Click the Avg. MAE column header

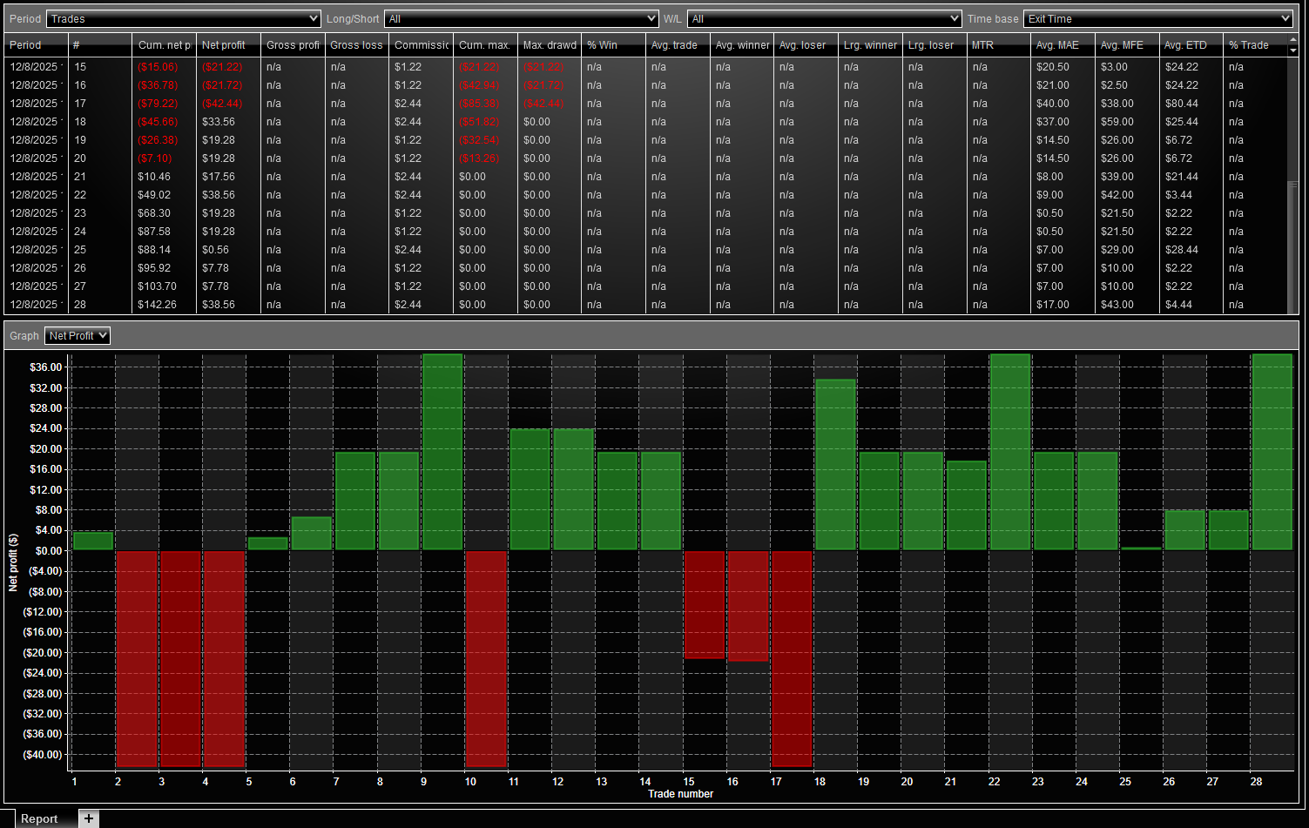pyautogui.click(x=1057, y=45)
